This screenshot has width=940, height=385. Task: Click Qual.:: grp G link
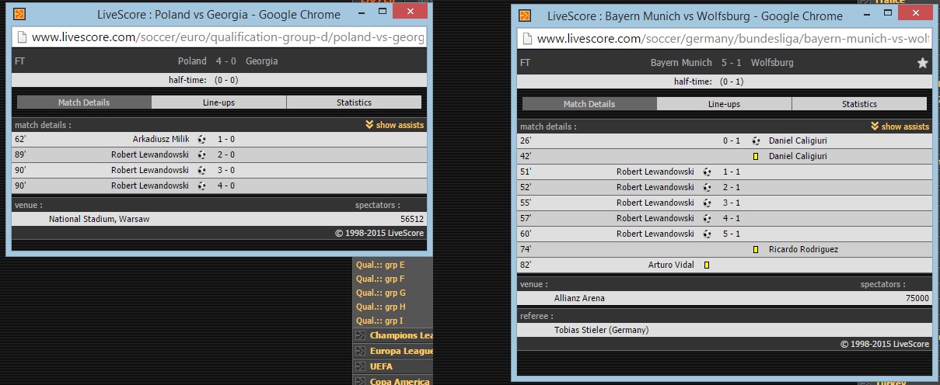(381, 293)
